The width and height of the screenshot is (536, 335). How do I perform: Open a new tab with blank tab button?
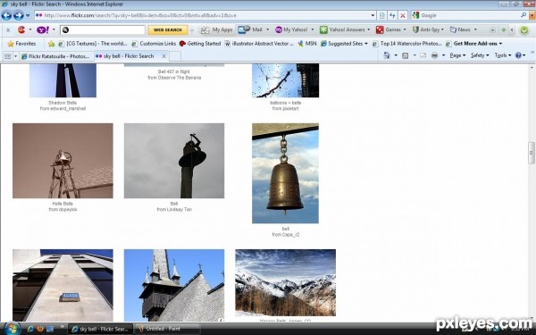(175, 56)
